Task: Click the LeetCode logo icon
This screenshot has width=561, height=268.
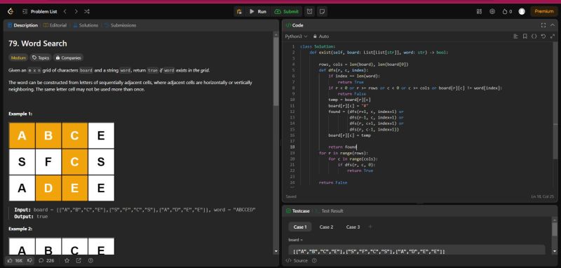Action: click(11, 11)
